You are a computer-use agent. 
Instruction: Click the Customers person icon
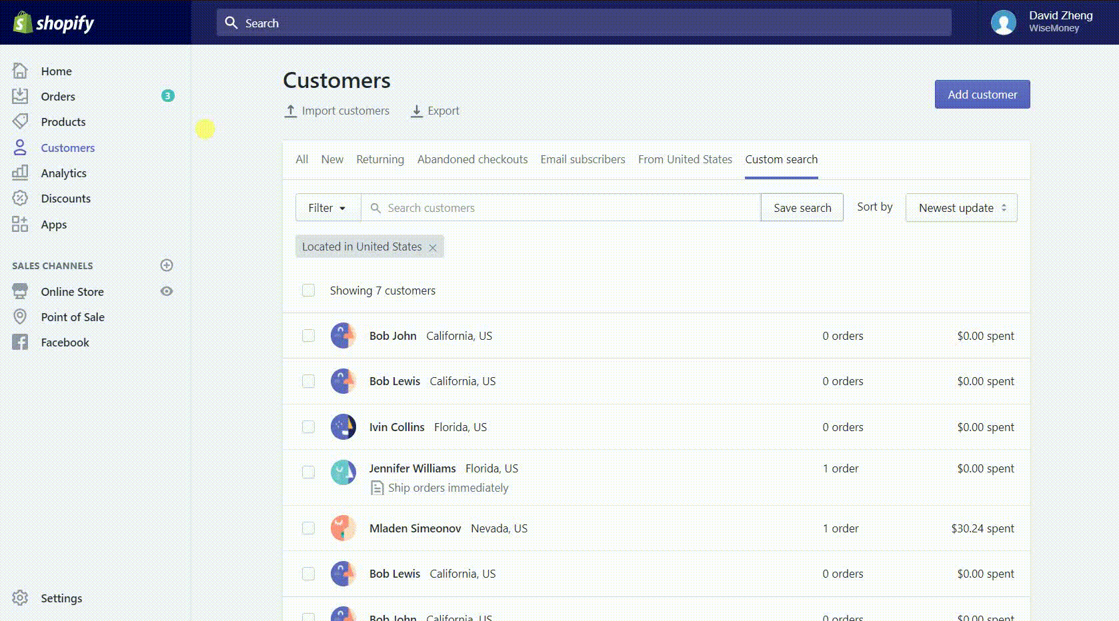pos(20,147)
